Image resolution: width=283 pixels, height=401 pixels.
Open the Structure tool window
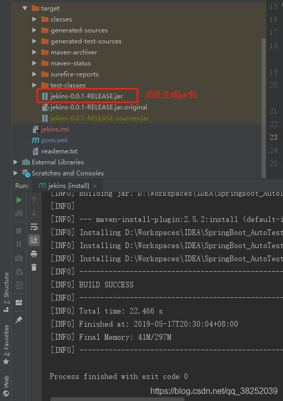pos(6,292)
